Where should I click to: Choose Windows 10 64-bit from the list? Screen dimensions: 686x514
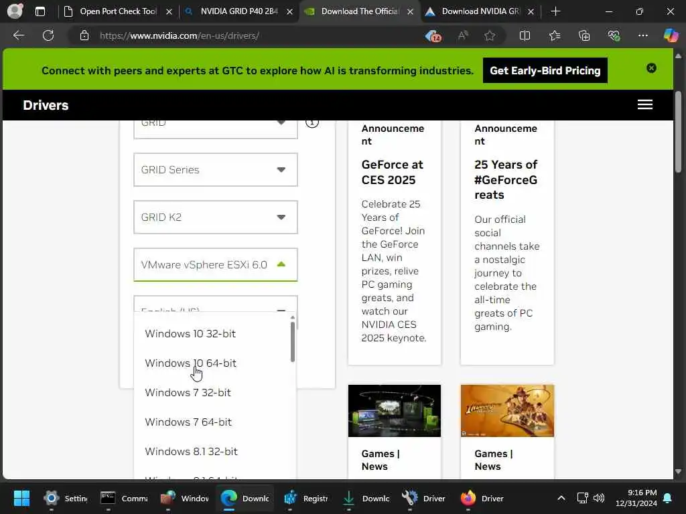pos(190,363)
